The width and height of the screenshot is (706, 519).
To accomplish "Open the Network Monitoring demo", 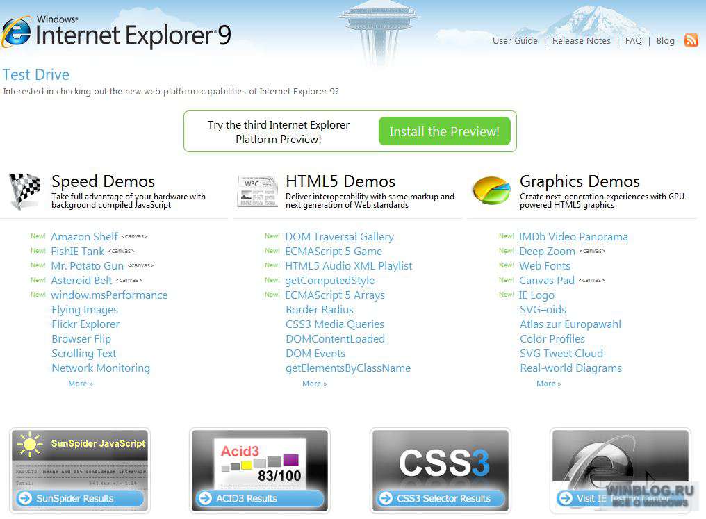I will [101, 368].
